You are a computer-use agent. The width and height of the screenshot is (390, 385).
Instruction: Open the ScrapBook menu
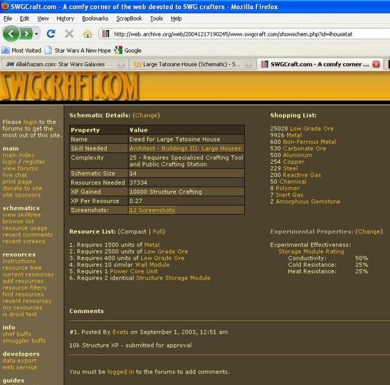coord(130,19)
